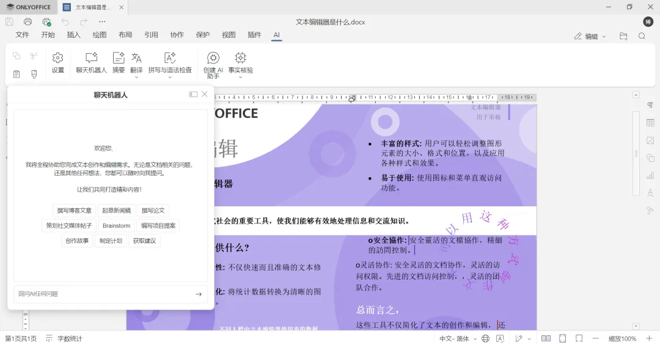Click the 获取建议 suggestion
Screen dimensions: 660x345
tap(144, 241)
